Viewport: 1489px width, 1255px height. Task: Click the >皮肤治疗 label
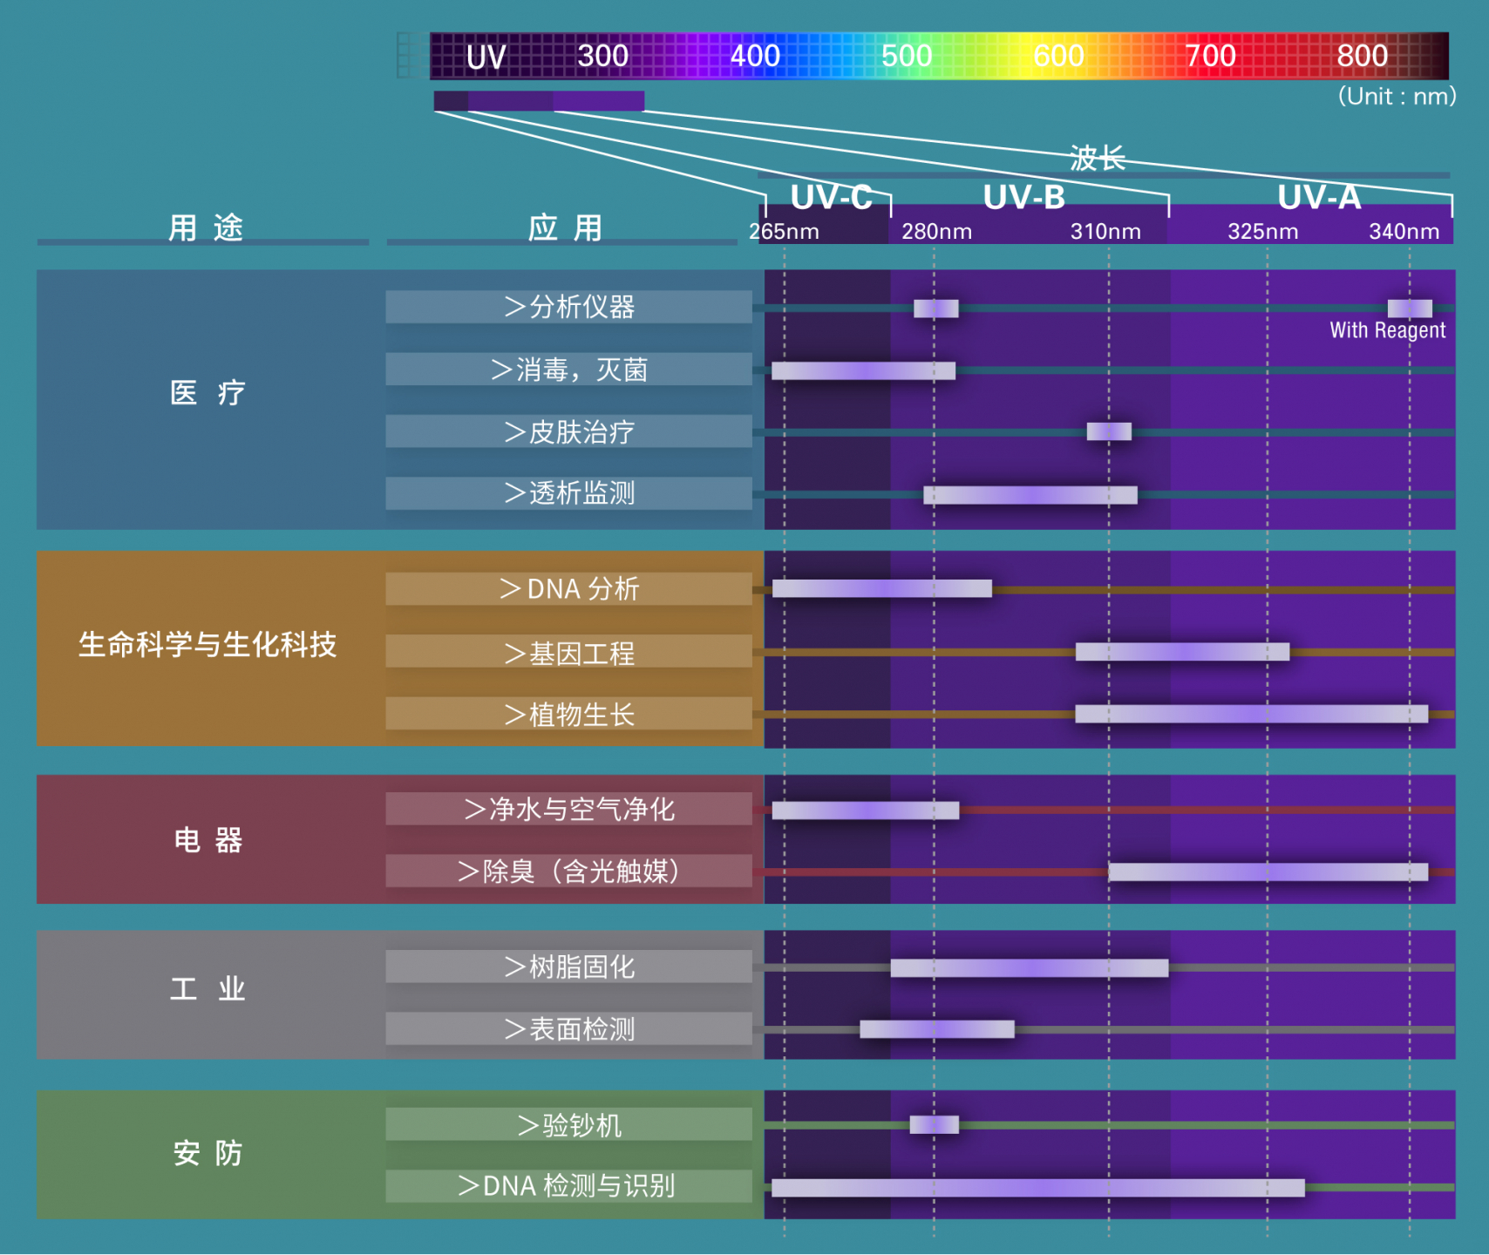568,431
